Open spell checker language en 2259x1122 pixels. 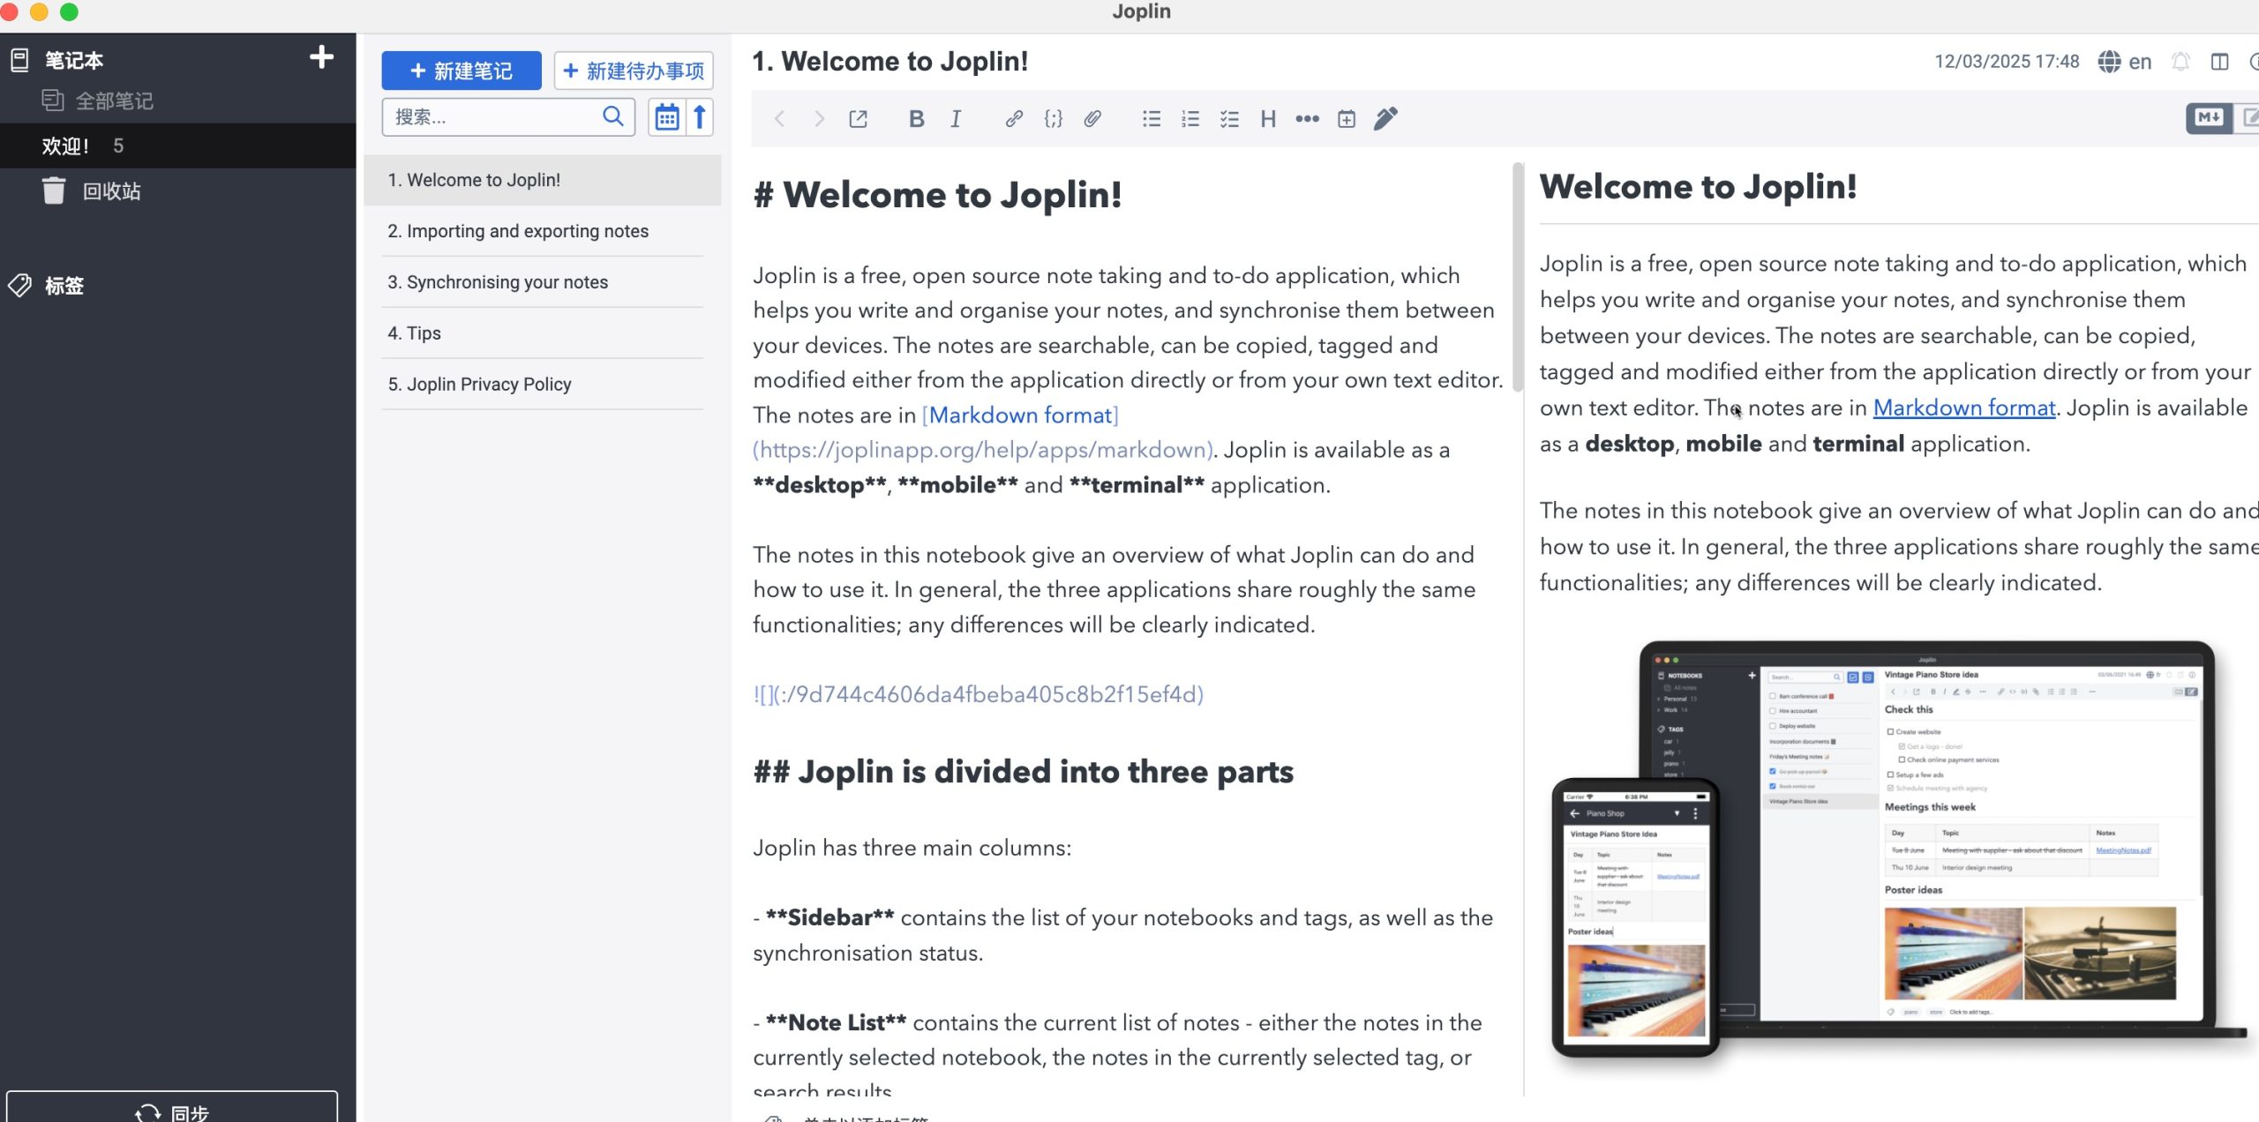(2125, 62)
